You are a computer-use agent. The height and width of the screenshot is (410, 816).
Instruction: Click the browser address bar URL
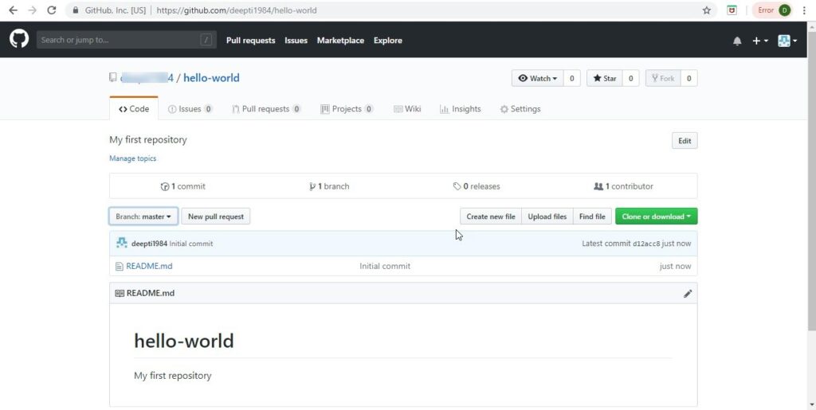(236, 10)
